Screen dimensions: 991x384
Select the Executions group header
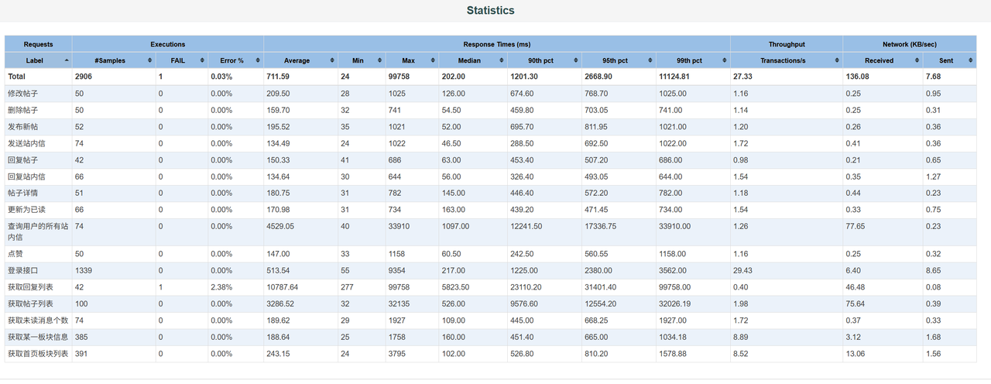point(168,44)
